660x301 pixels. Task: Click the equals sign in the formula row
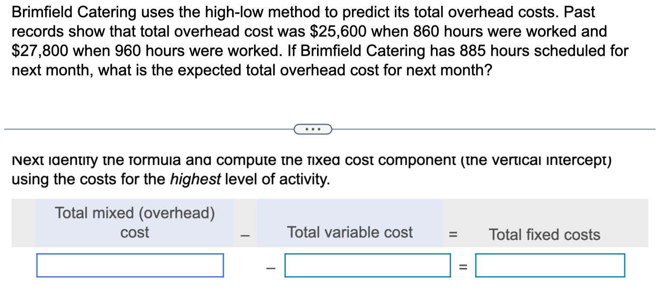[453, 234]
